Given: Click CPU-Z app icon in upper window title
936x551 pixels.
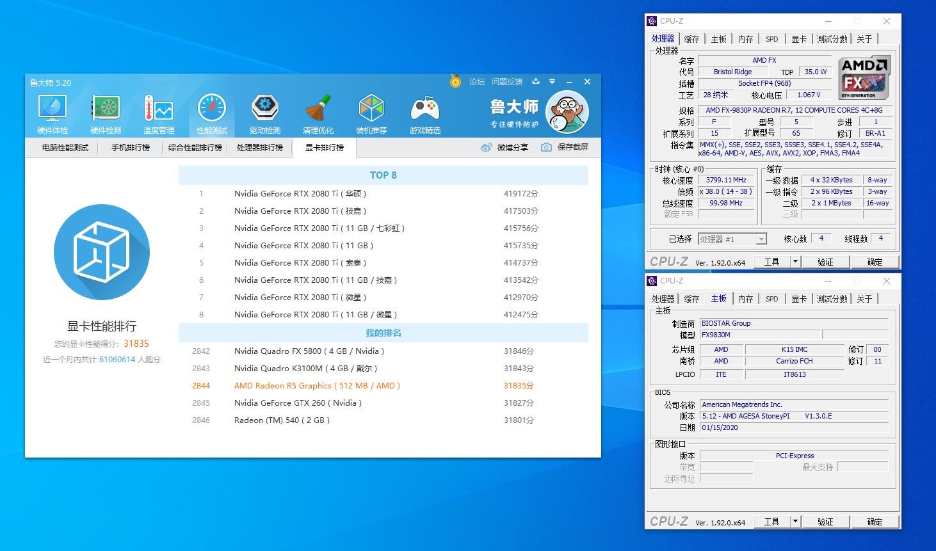Looking at the screenshot, I should [652, 21].
